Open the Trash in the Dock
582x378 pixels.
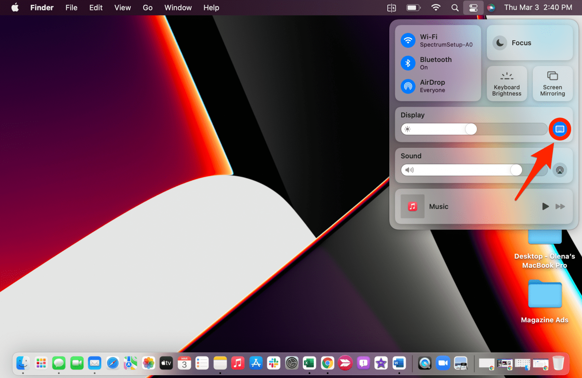pos(558,363)
